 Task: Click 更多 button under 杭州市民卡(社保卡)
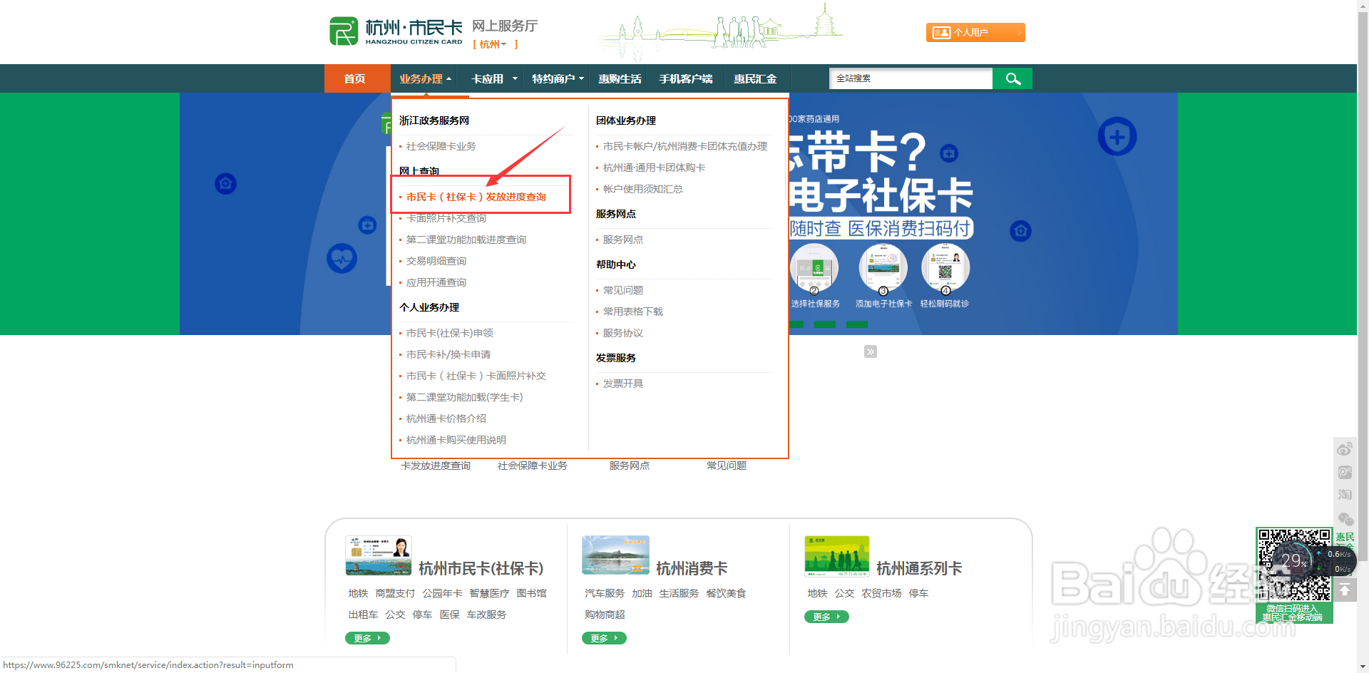point(367,638)
